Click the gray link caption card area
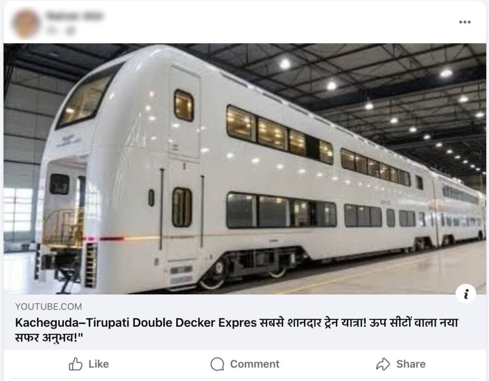Screen dimensions: 489x381 [244, 322]
